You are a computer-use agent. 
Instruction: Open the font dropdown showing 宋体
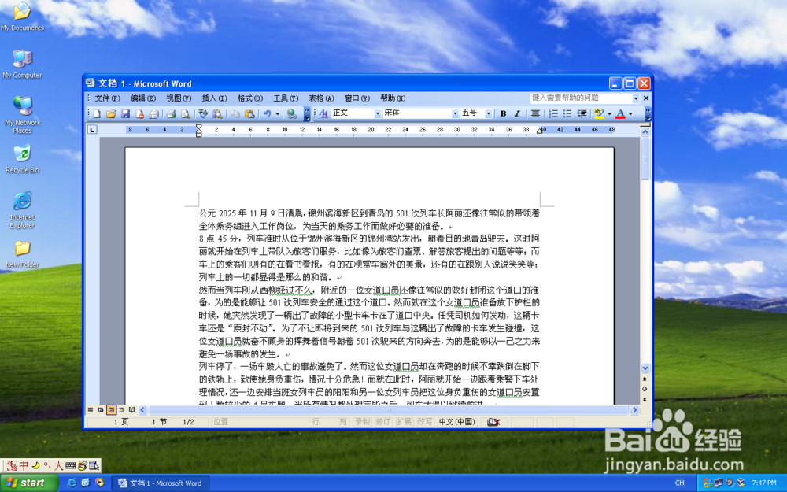click(x=455, y=114)
